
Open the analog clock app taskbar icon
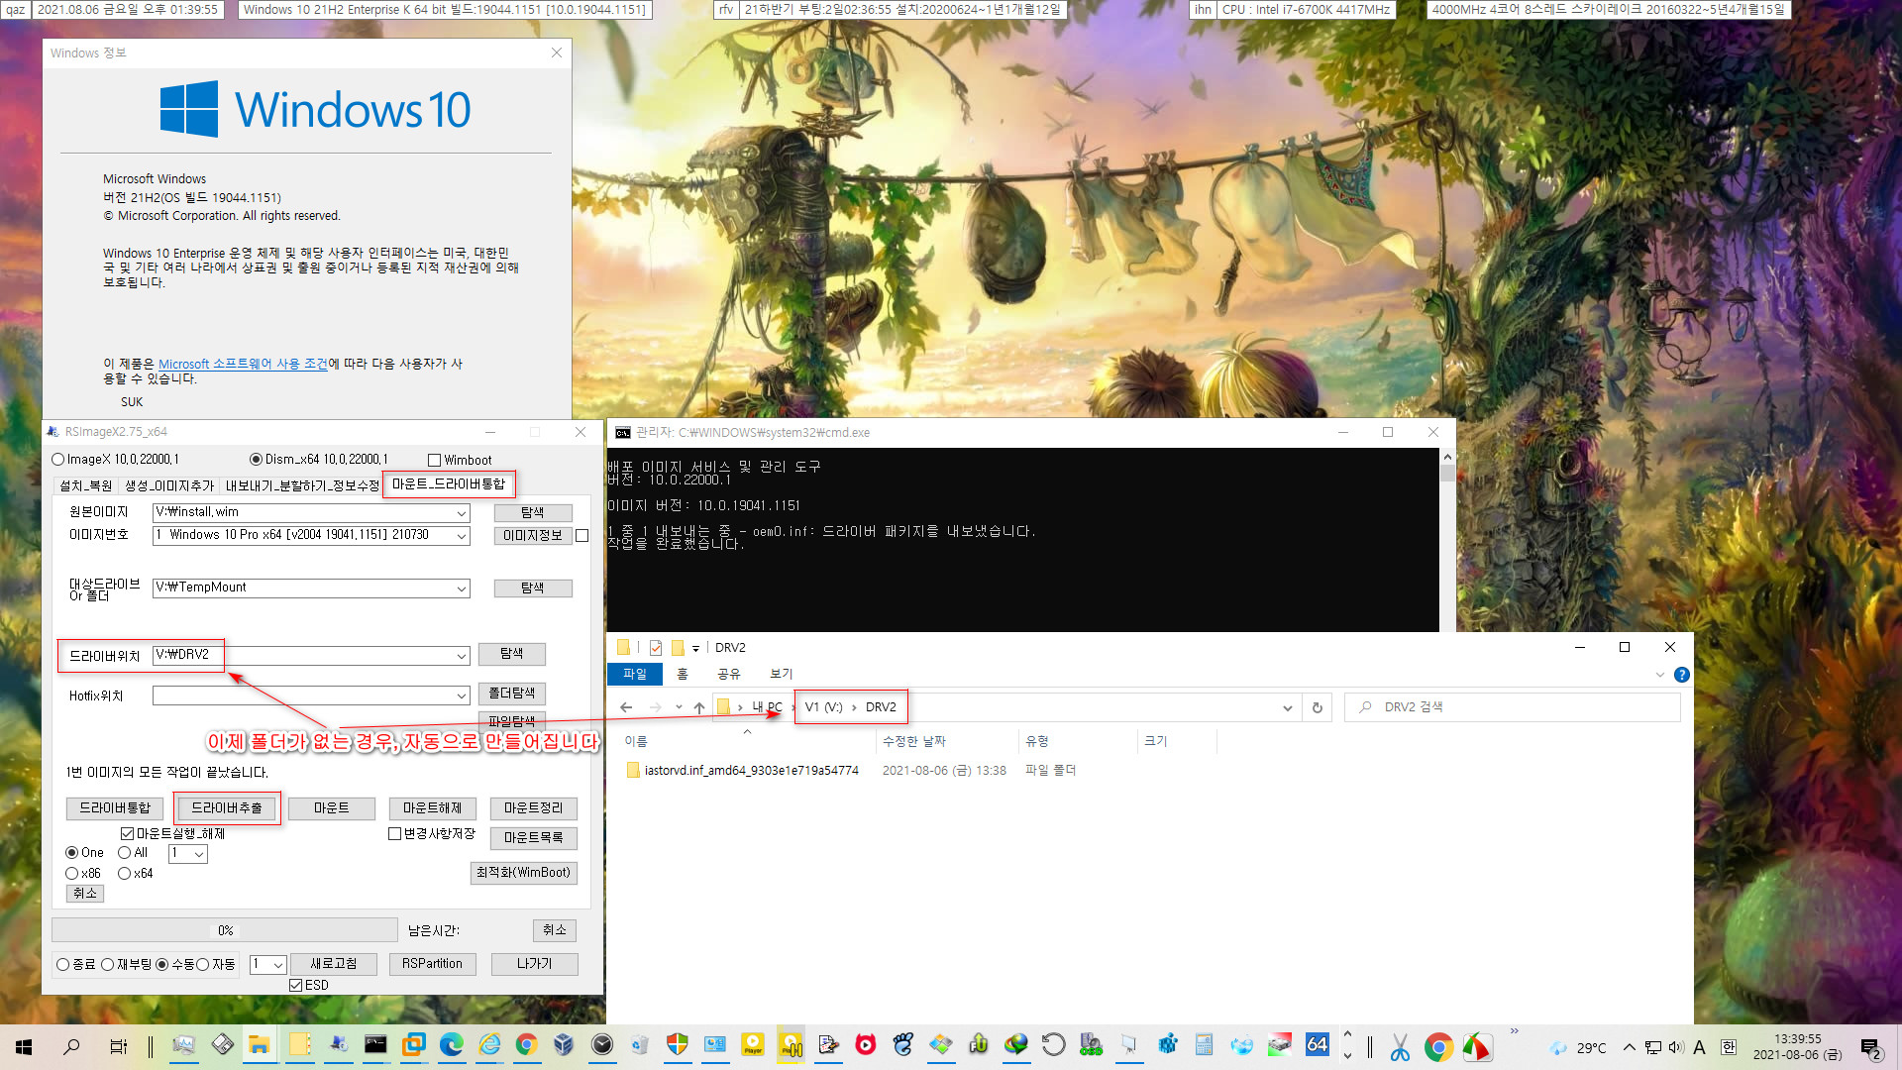click(602, 1045)
